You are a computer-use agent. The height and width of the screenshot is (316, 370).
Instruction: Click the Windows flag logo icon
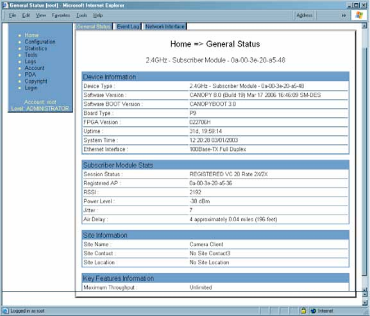click(359, 15)
